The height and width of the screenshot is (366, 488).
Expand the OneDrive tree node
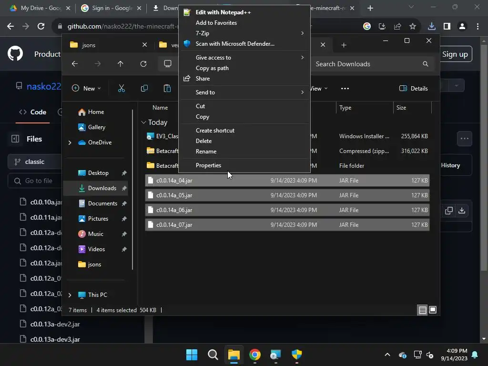click(70, 142)
